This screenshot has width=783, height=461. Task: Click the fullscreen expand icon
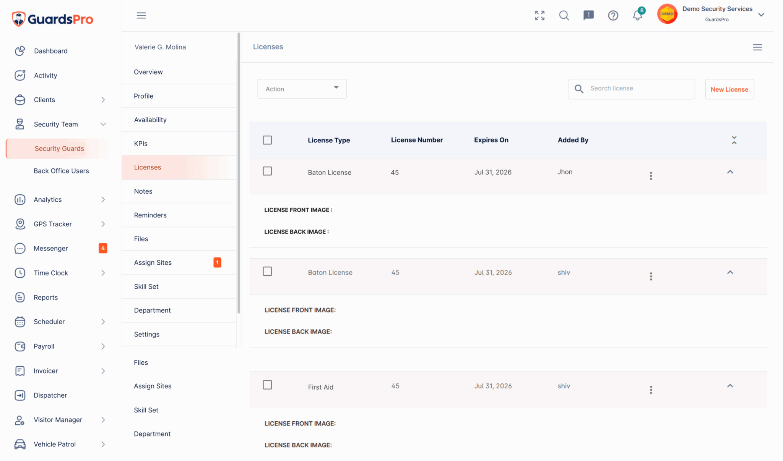tap(539, 15)
